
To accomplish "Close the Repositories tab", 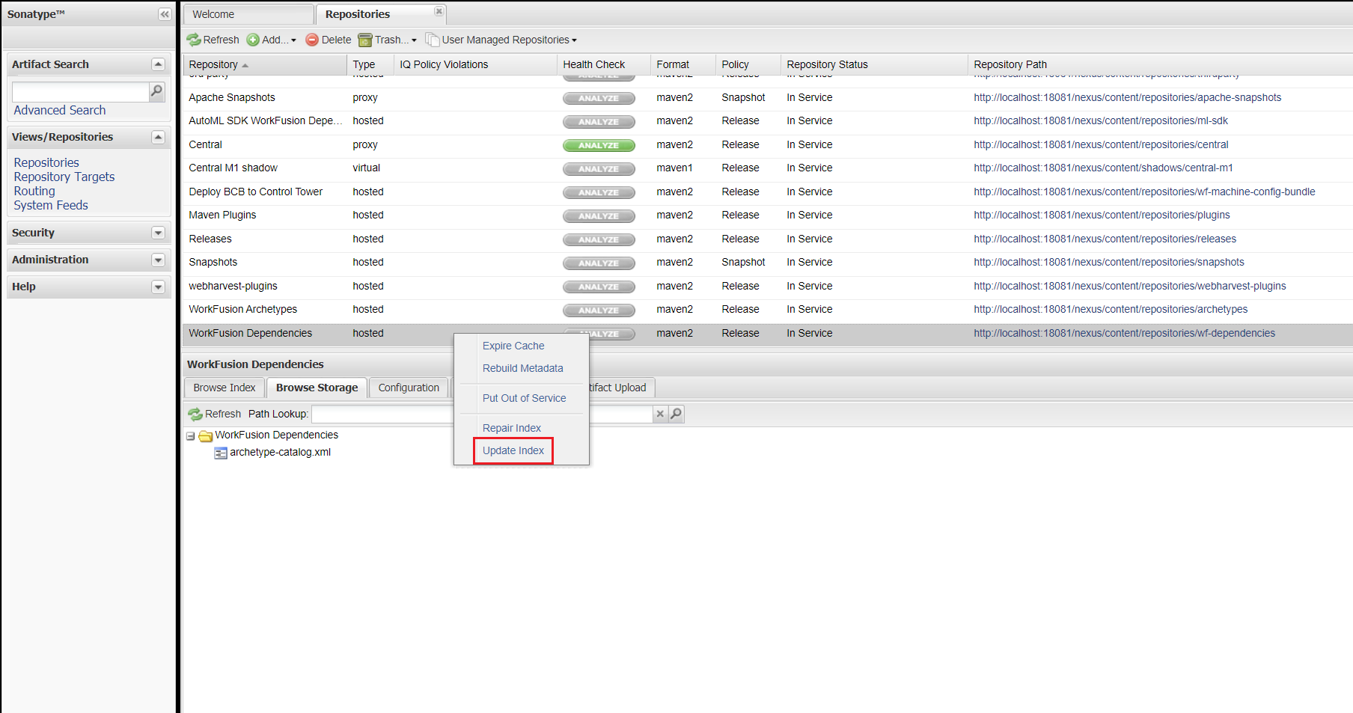I will point(439,11).
